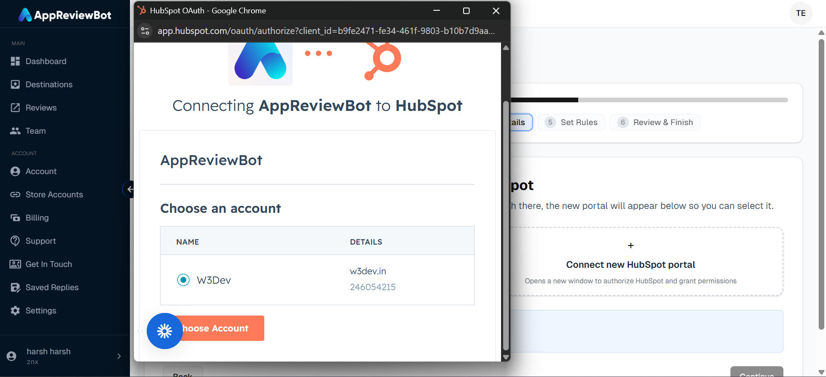The width and height of the screenshot is (826, 377).
Task: Click the OAuth popup address bar URL
Action: coord(326,31)
